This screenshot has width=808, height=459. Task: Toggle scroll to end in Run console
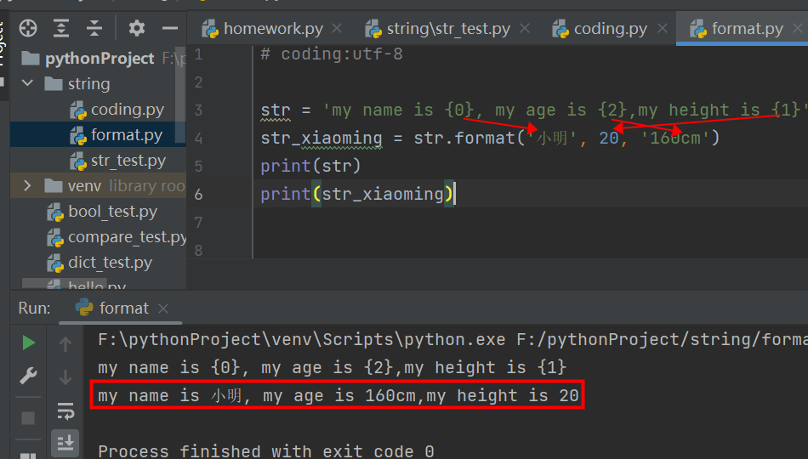[x=65, y=443]
